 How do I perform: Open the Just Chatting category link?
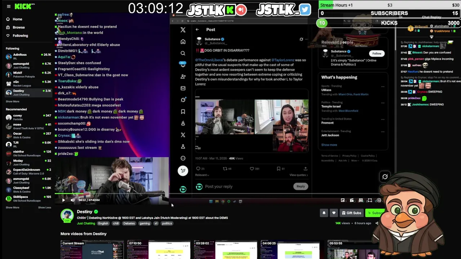[86, 223]
